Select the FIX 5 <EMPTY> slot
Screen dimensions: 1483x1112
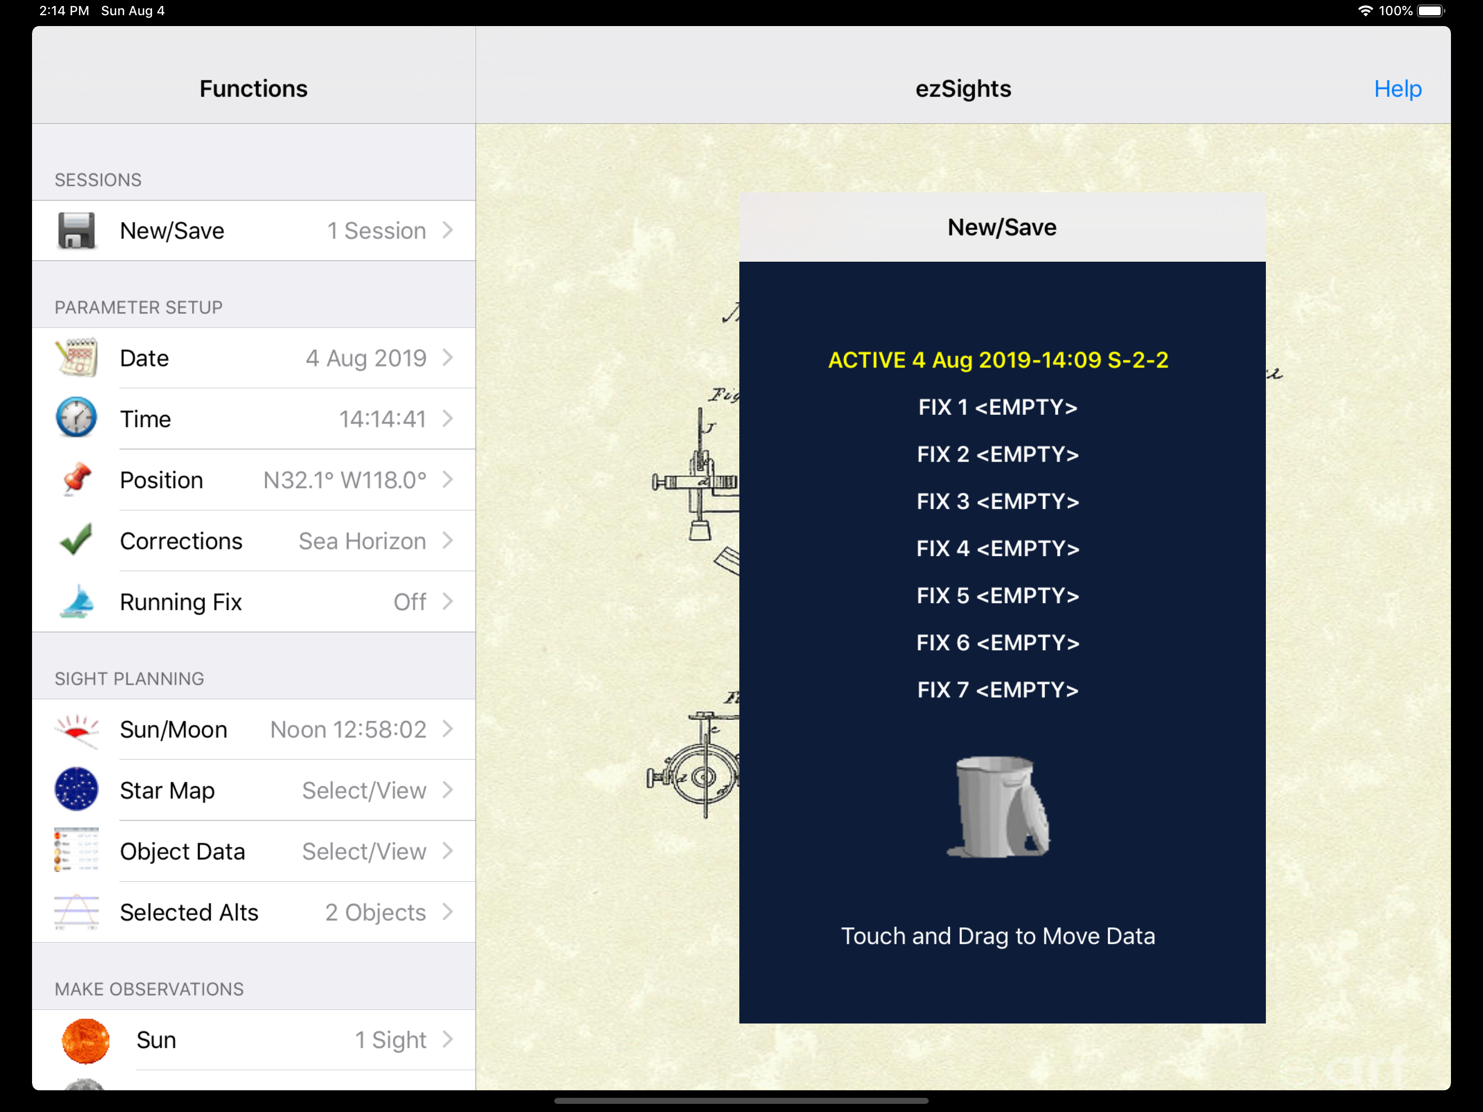point(998,596)
